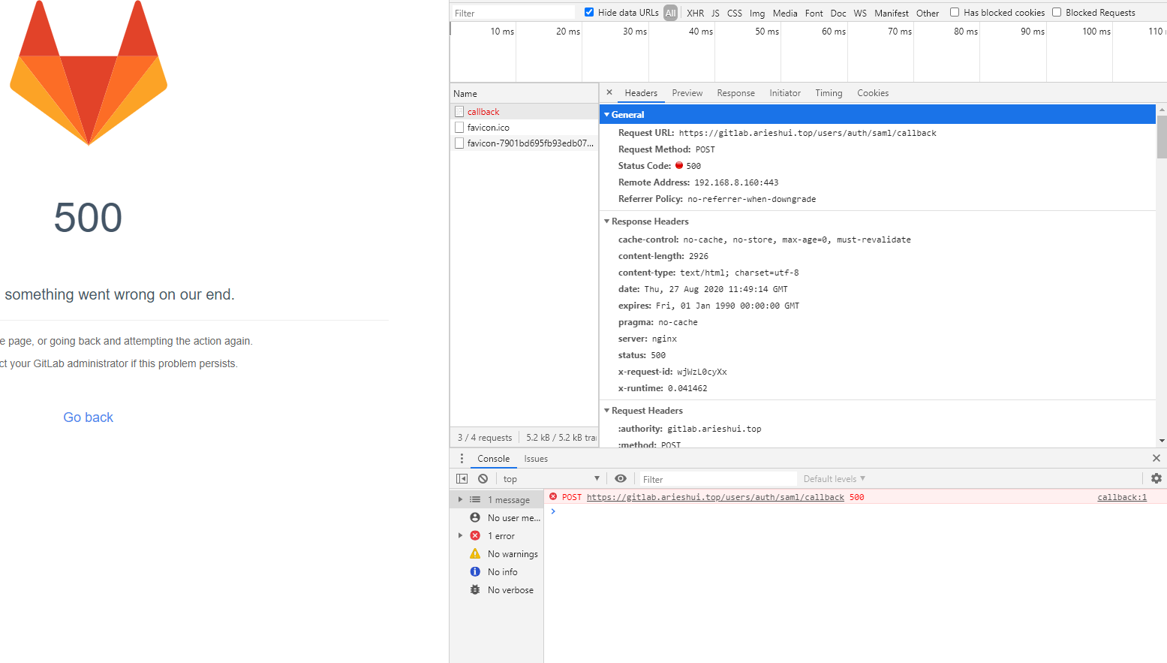Enable the Has blocked cookies filter

pyautogui.click(x=955, y=12)
